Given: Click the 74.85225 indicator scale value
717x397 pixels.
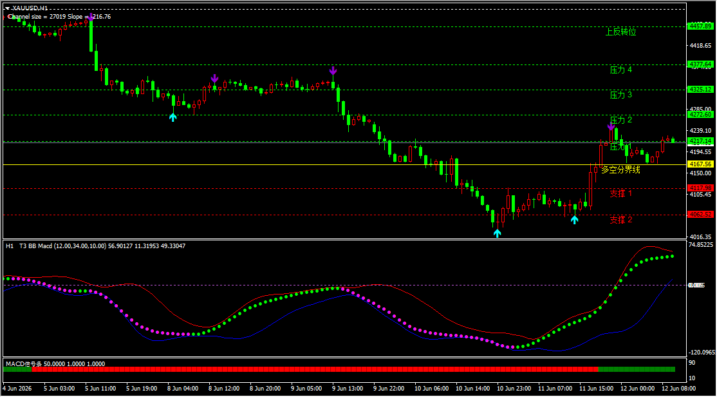Looking at the screenshot, I should tap(701, 245).
